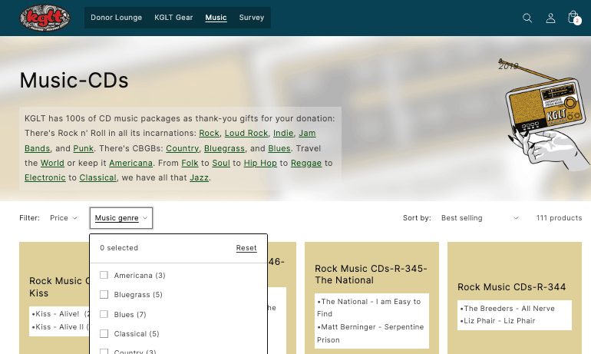
Task: Open the Donor Lounge menu item
Action: click(x=116, y=18)
